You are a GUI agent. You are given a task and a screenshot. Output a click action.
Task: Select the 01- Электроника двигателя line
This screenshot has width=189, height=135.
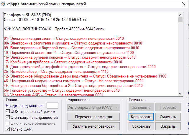[x=64, y=39]
